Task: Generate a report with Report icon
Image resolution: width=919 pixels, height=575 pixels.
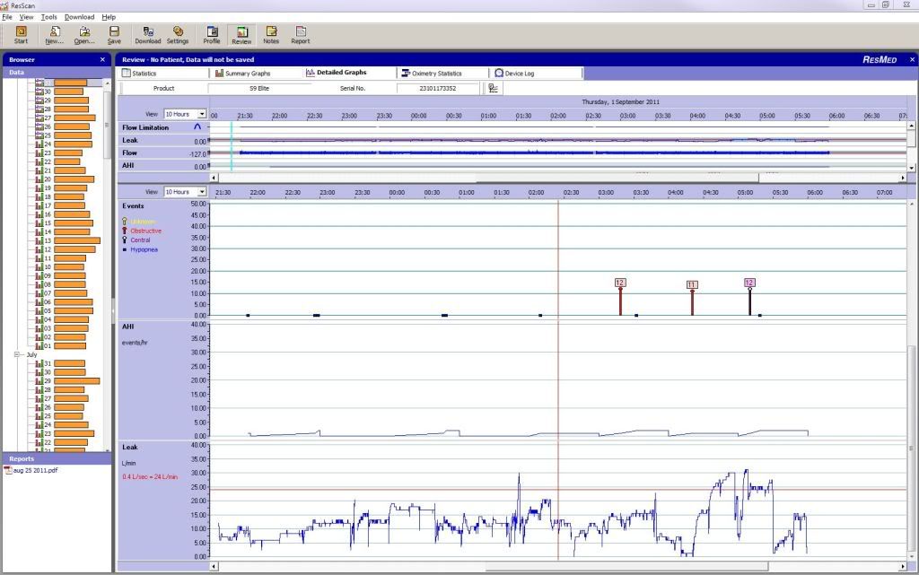Action: (301, 34)
